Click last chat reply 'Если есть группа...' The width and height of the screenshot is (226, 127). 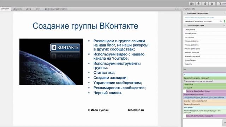(206, 116)
